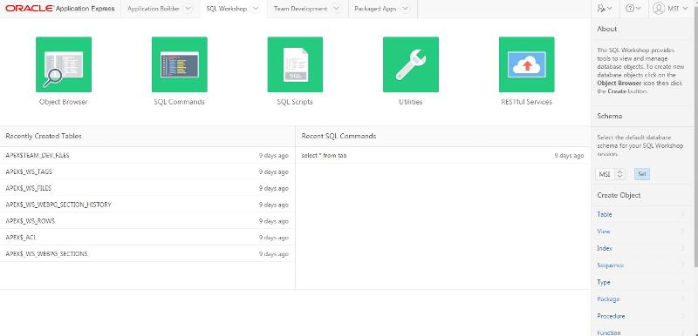
Task: Open the Administration user-key menu
Action: (606, 9)
